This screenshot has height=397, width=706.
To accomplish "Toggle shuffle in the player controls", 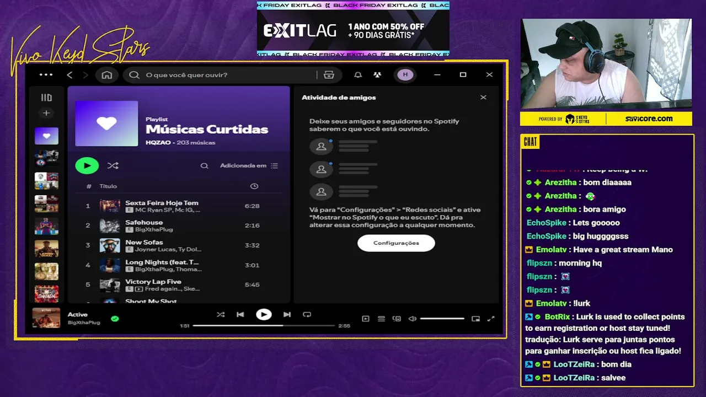I will (221, 314).
